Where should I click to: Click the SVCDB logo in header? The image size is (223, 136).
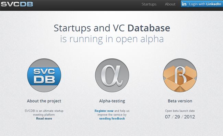(x=17, y=4)
